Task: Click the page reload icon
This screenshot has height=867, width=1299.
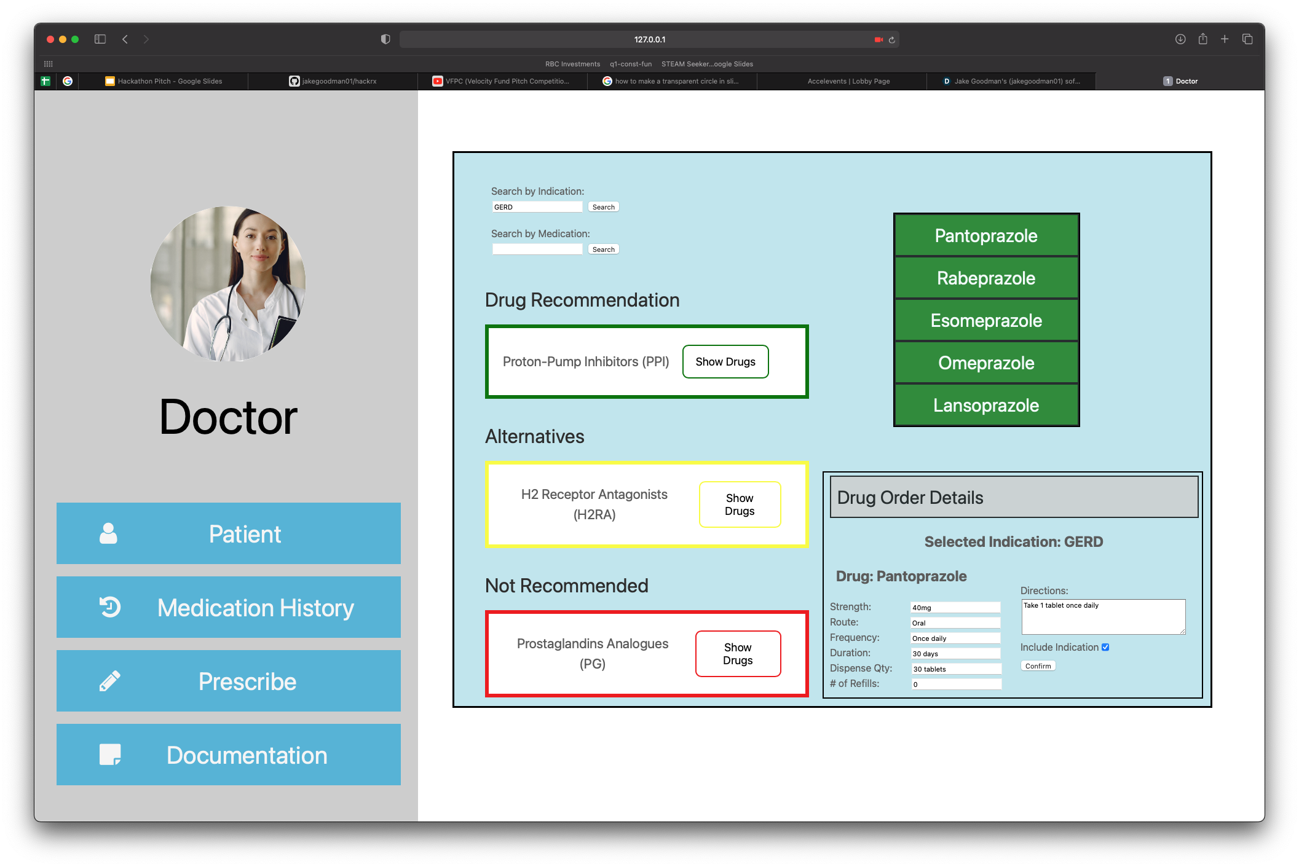Action: coord(892,40)
